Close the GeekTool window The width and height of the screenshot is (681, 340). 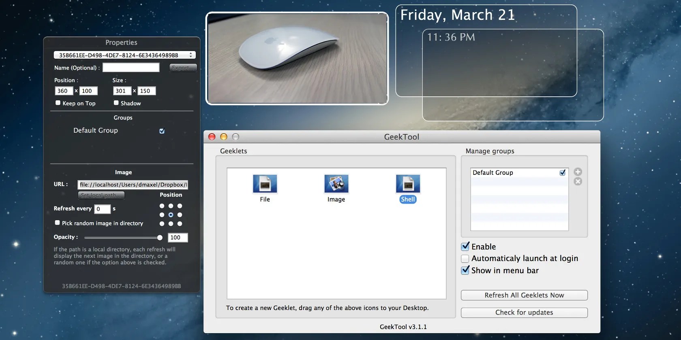(212, 137)
